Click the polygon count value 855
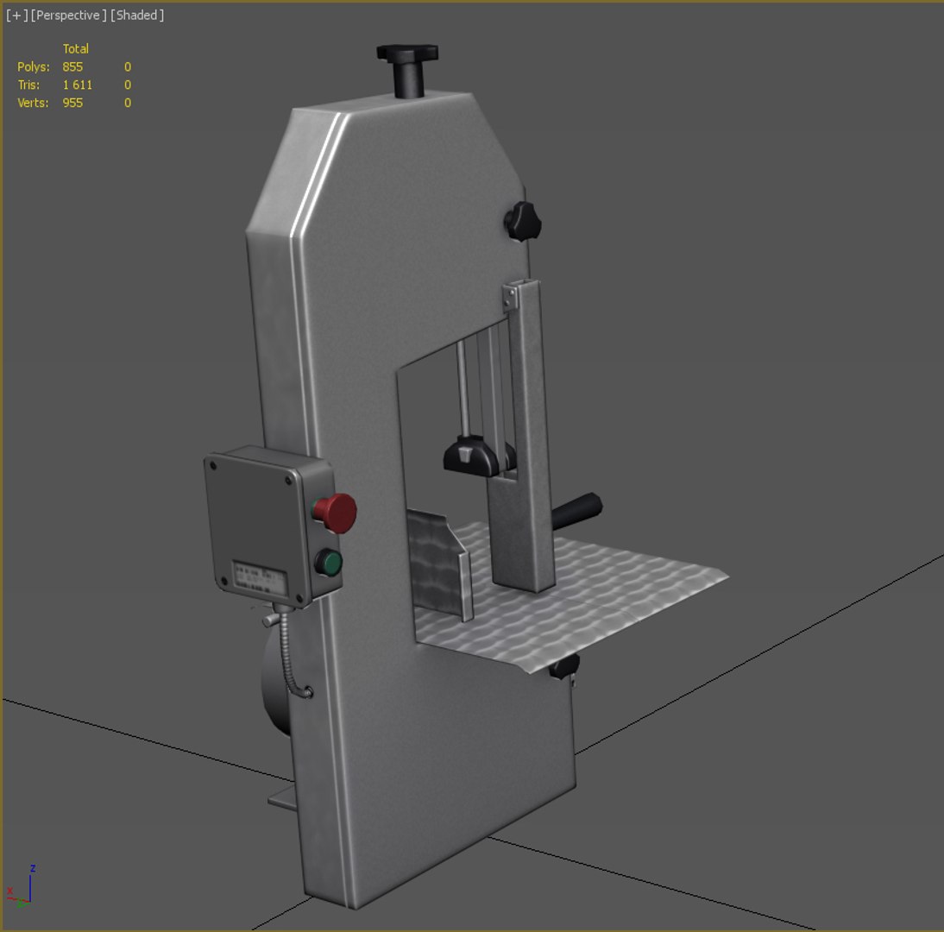 (72, 66)
